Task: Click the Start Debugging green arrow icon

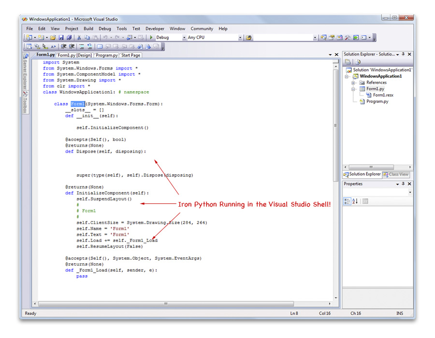Action: tap(150, 37)
